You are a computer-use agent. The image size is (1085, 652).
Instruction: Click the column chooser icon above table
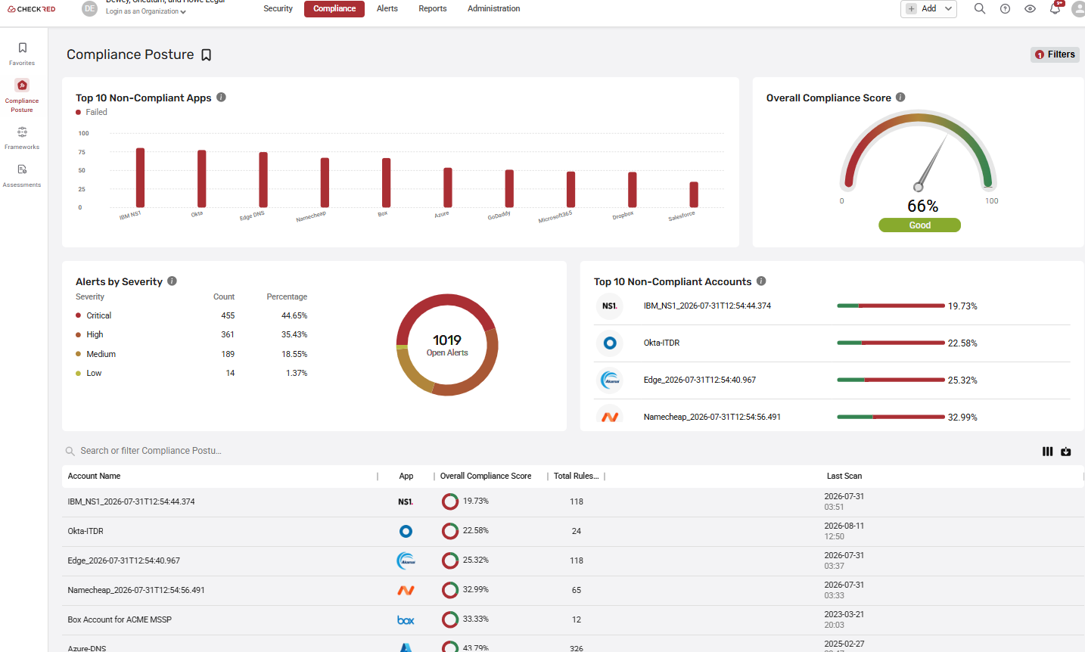1047,452
